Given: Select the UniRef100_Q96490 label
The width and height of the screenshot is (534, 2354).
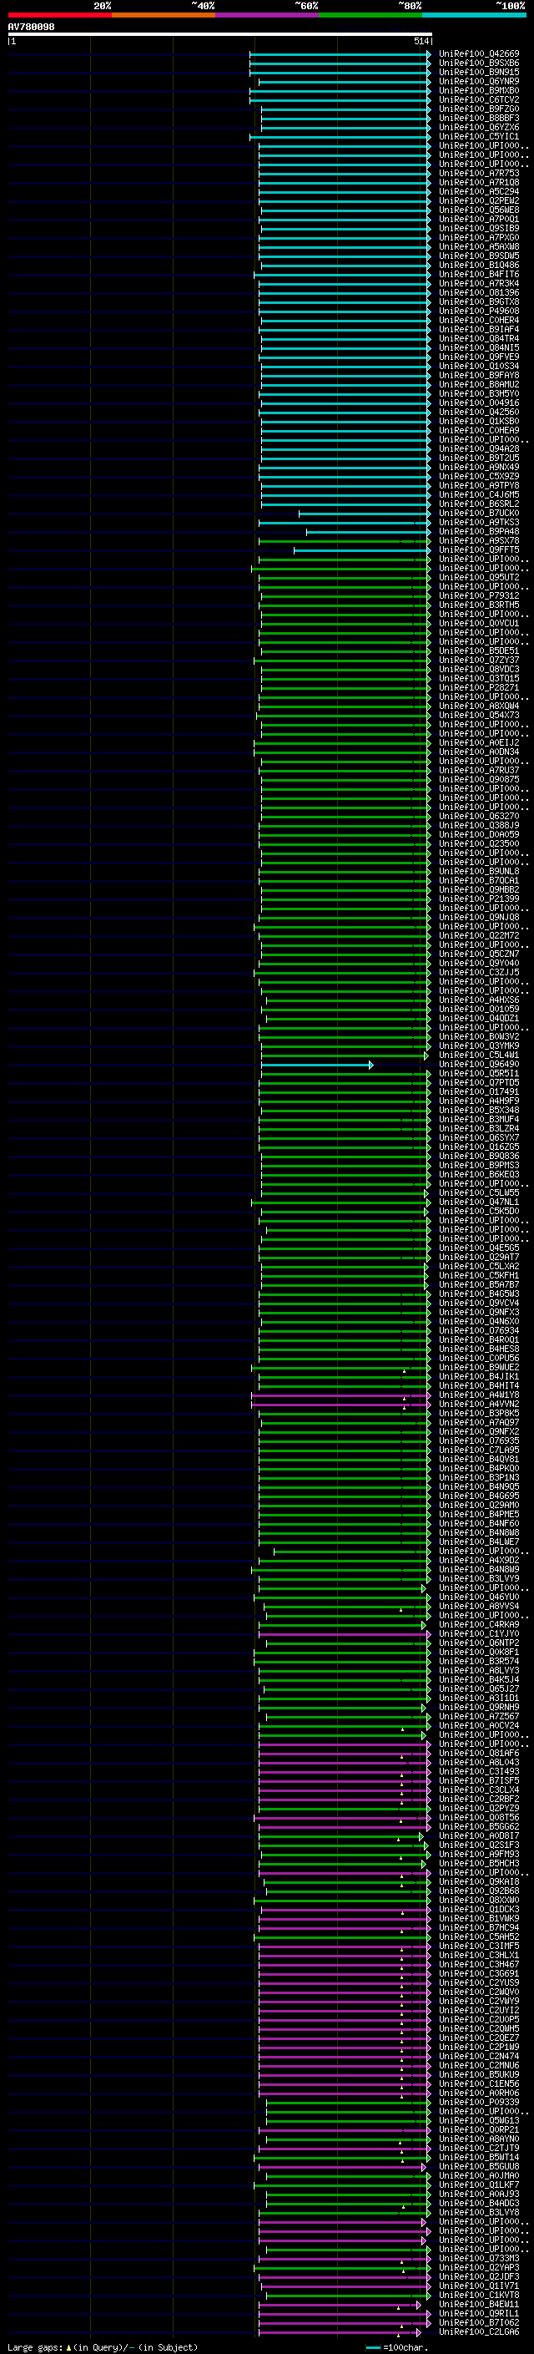Looking at the screenshot, I should (478, 1064).
